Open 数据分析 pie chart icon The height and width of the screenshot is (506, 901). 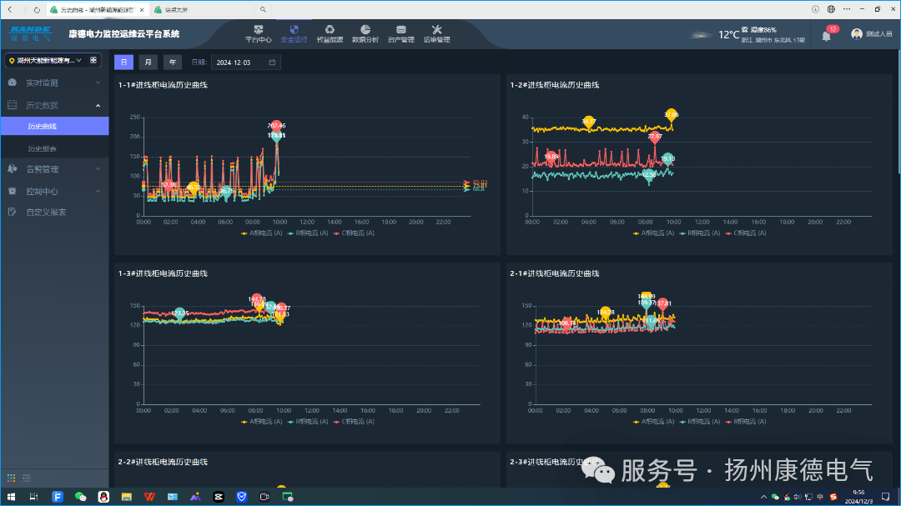[365, 31]
